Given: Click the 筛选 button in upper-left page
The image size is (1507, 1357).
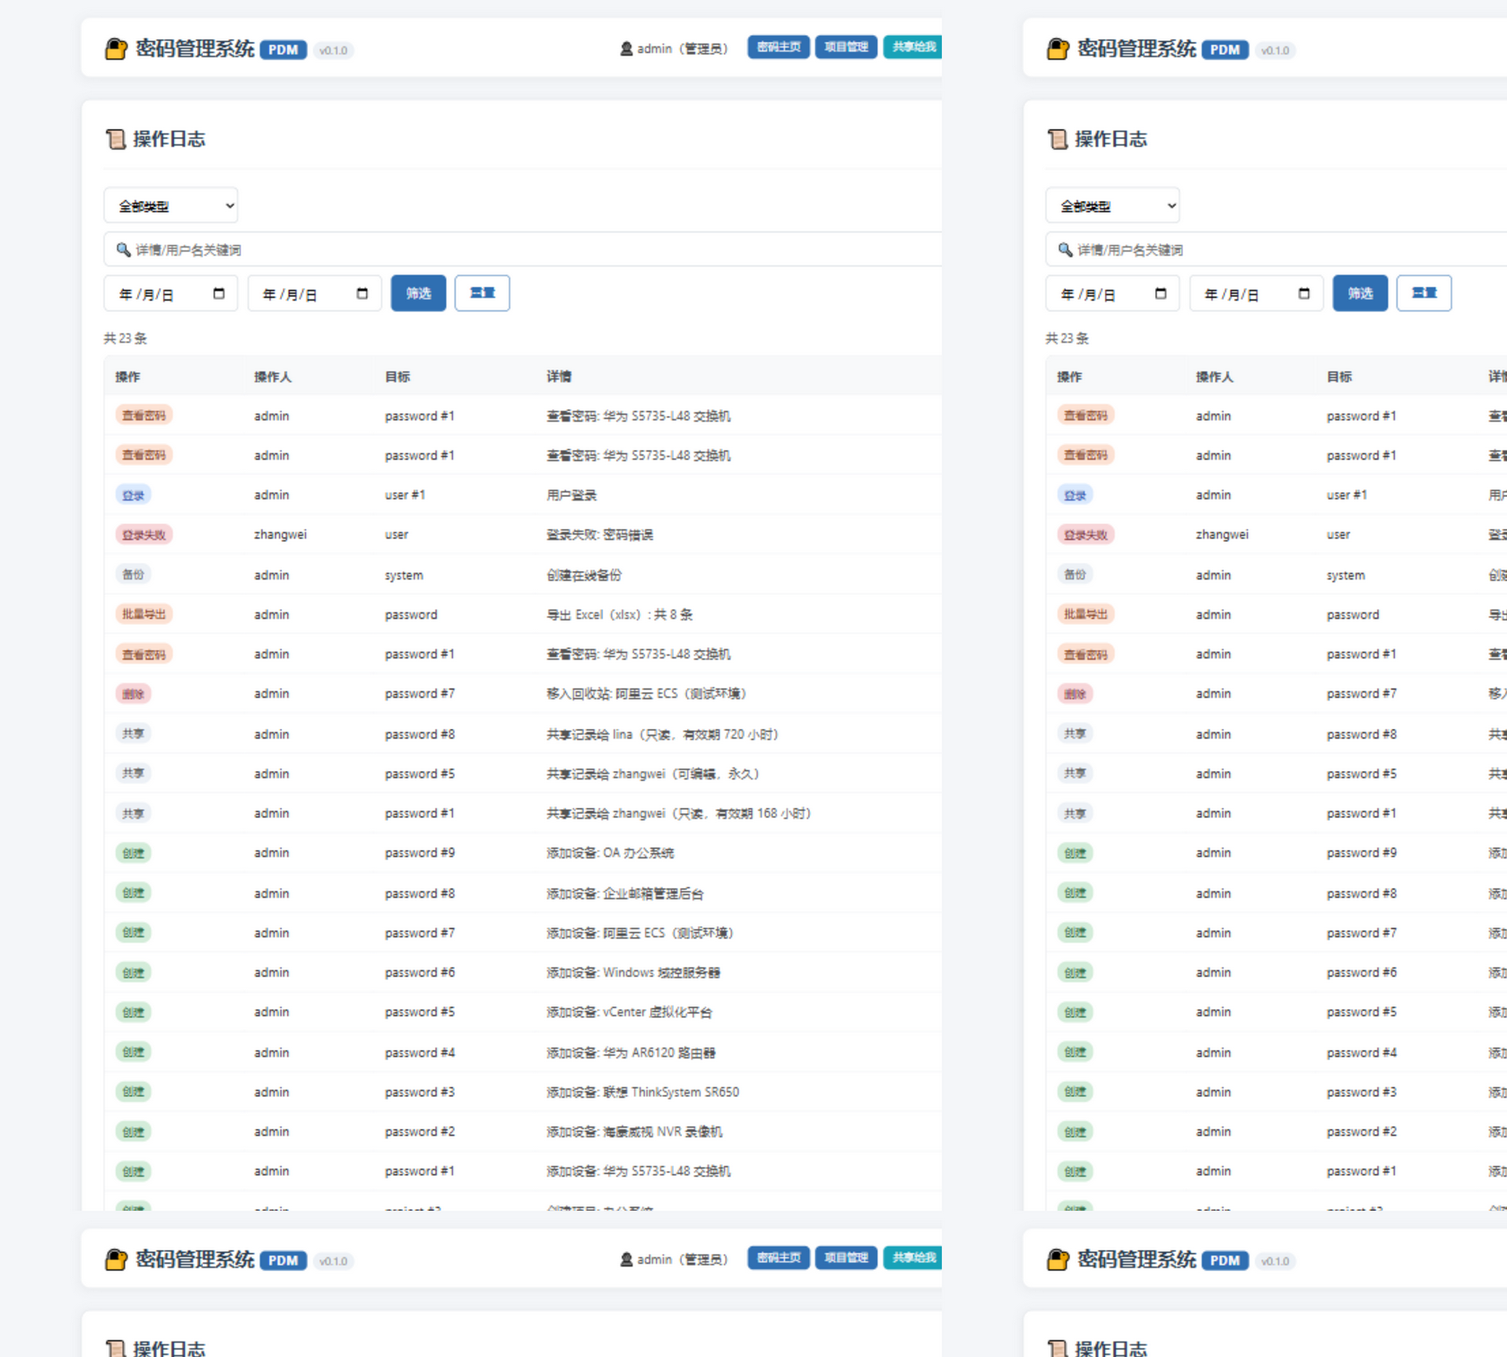Looking at the screenshot, I should click(x=419, y=293).
